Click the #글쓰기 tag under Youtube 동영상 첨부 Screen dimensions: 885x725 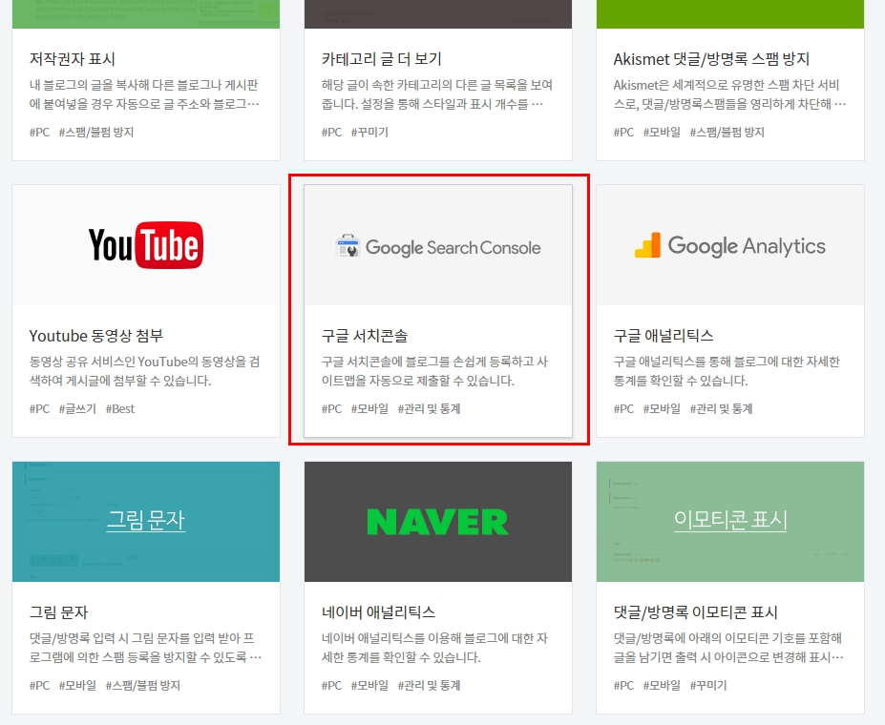pyautogui.click(x=77, y=408)
